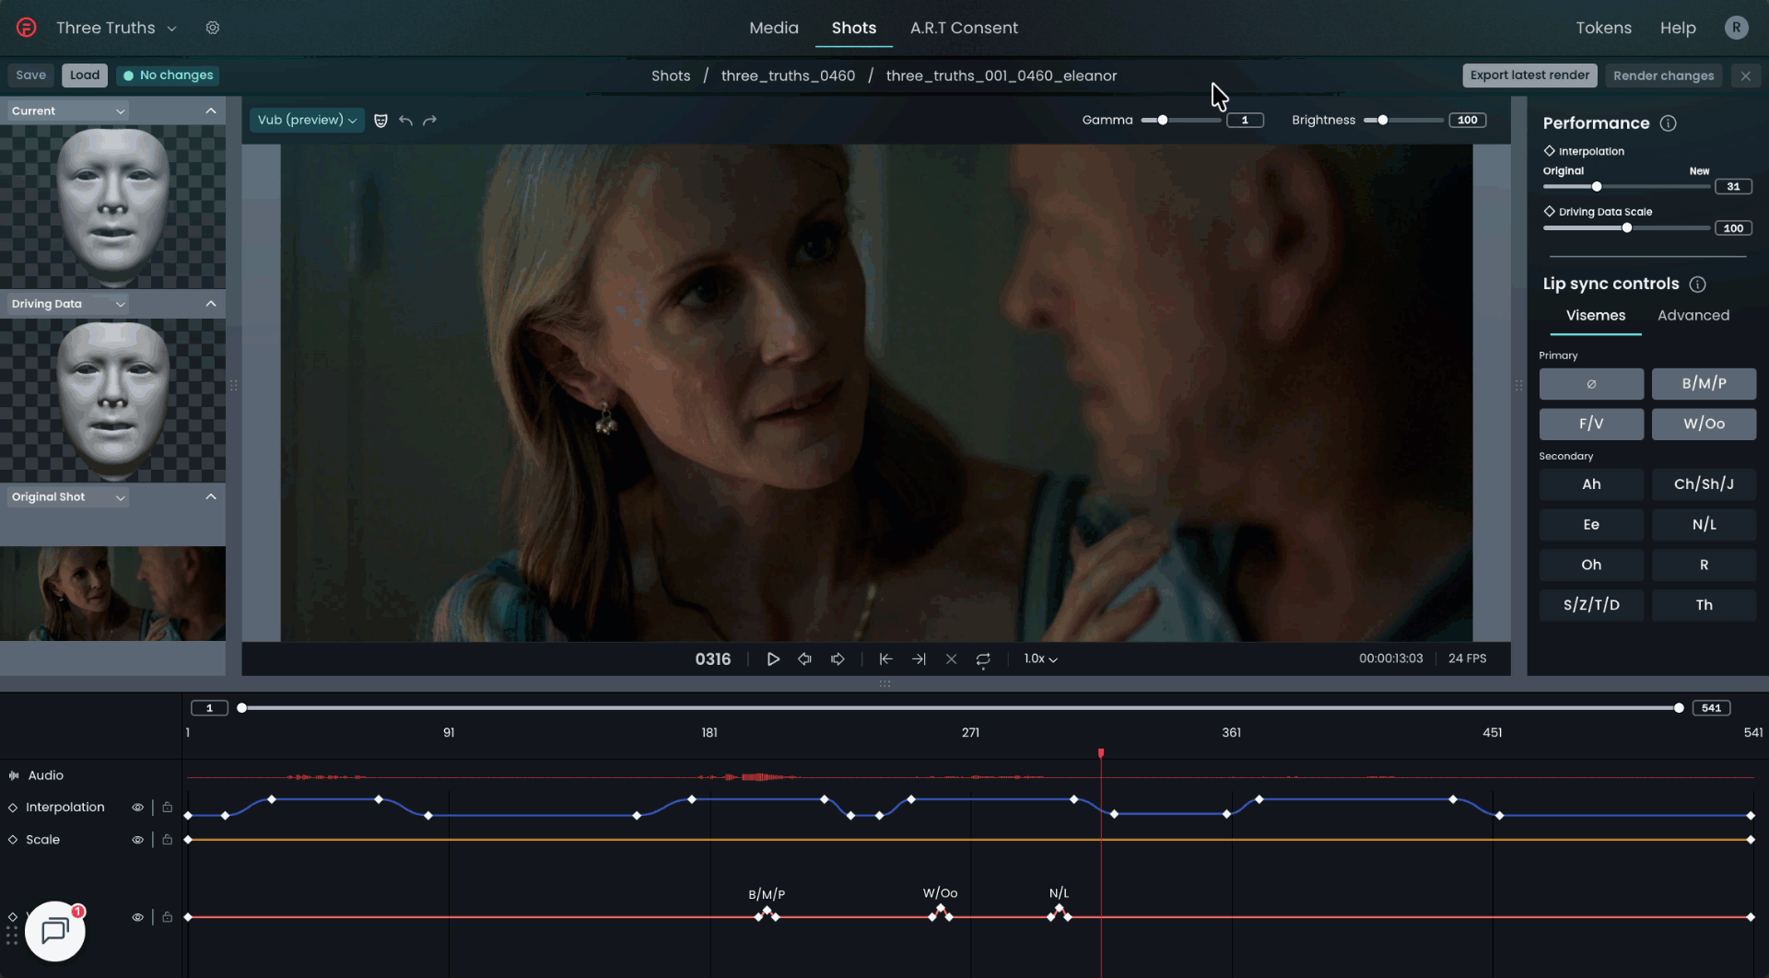Screen dimensions: 1769x978
Task: Click the Load button
Action: [x=85, y=76]
